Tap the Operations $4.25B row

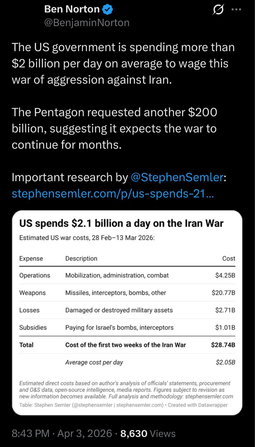(127, 275)
